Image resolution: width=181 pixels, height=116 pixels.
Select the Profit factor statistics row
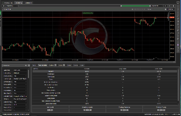(105, 74)
